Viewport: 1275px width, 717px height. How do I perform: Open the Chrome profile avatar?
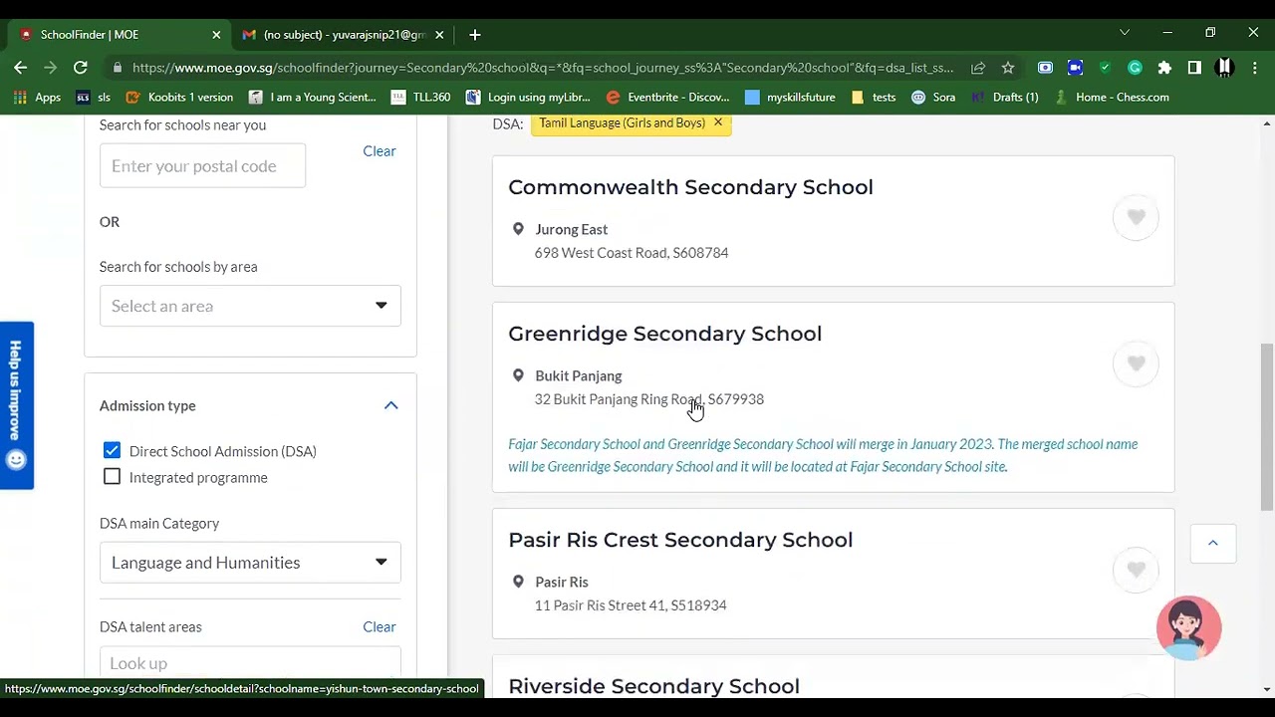[x=1225, y=68]
